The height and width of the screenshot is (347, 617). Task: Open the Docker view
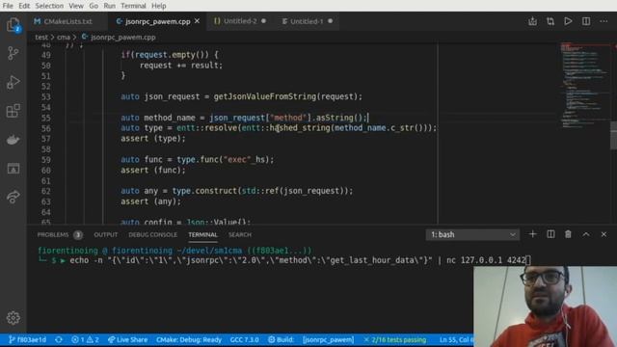point(13,140)
